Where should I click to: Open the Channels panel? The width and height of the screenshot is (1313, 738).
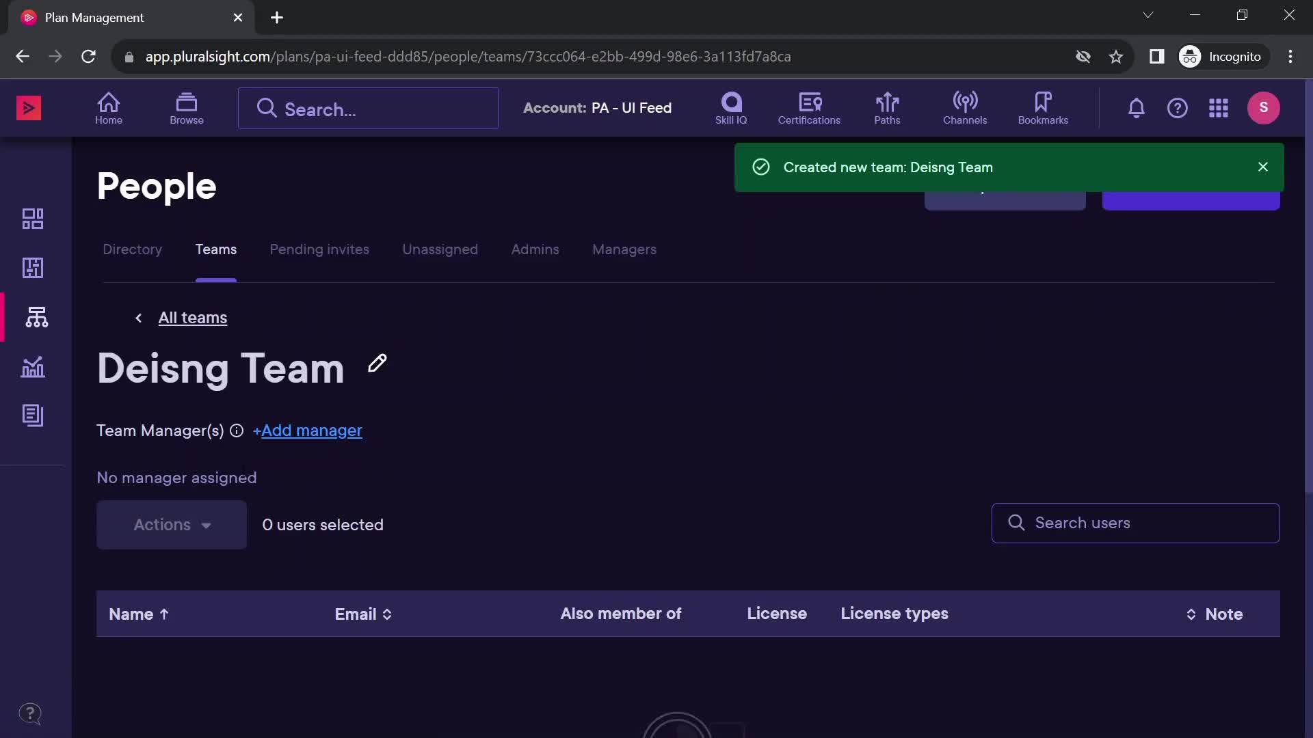(965, 107)
